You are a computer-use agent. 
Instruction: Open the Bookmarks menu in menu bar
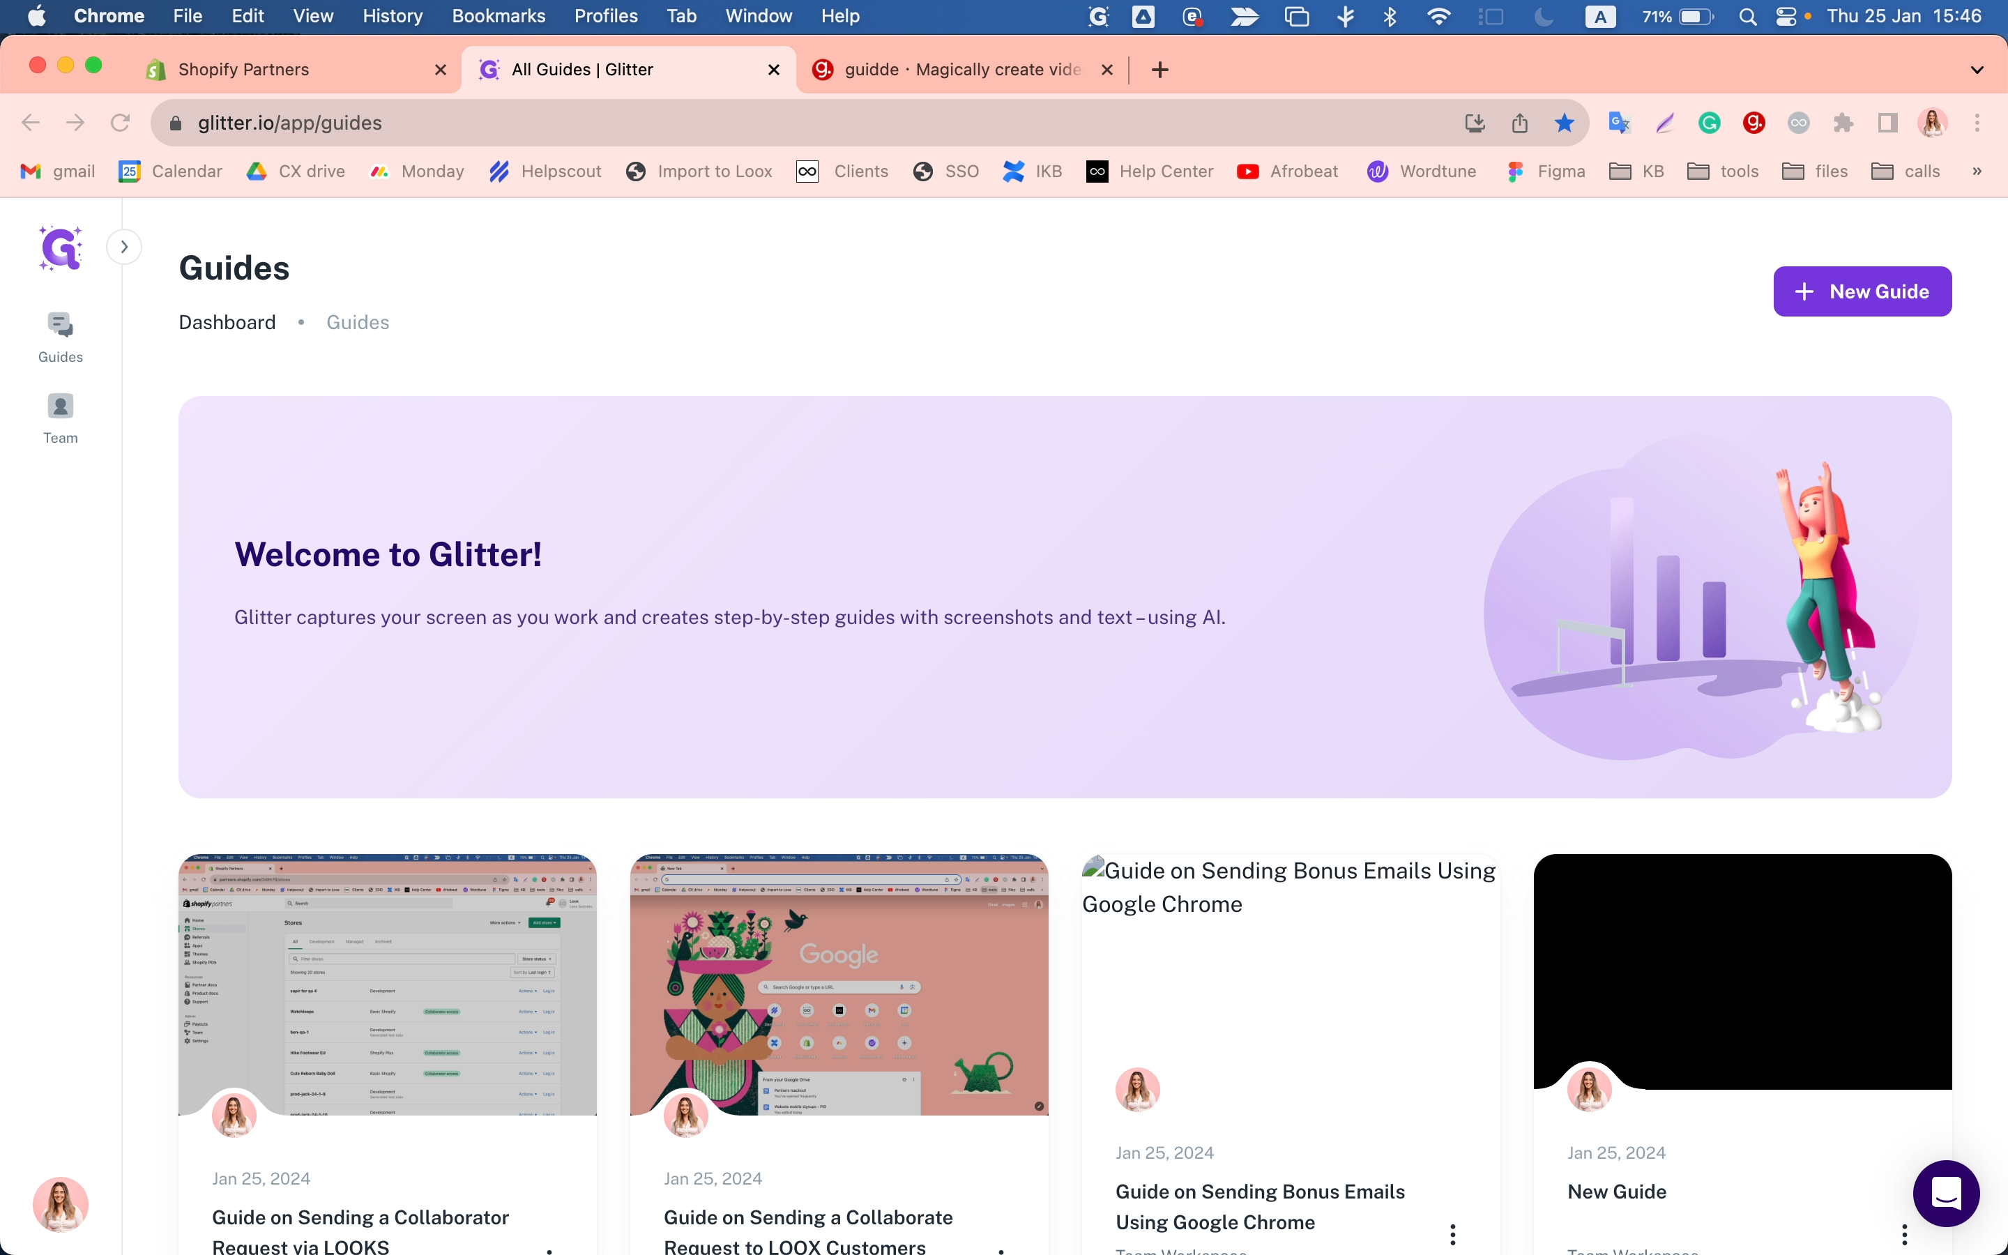[498, 16]
